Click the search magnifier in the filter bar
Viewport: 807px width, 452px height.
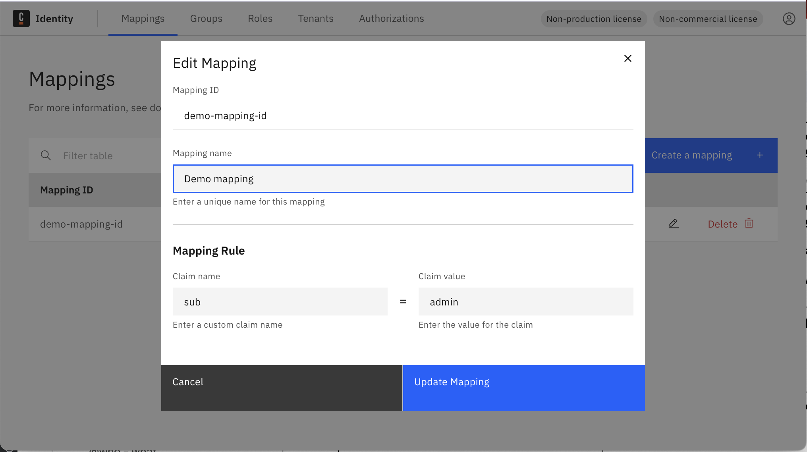tap(46, 155)
